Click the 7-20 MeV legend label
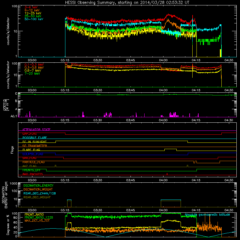 tap(32, 73)
